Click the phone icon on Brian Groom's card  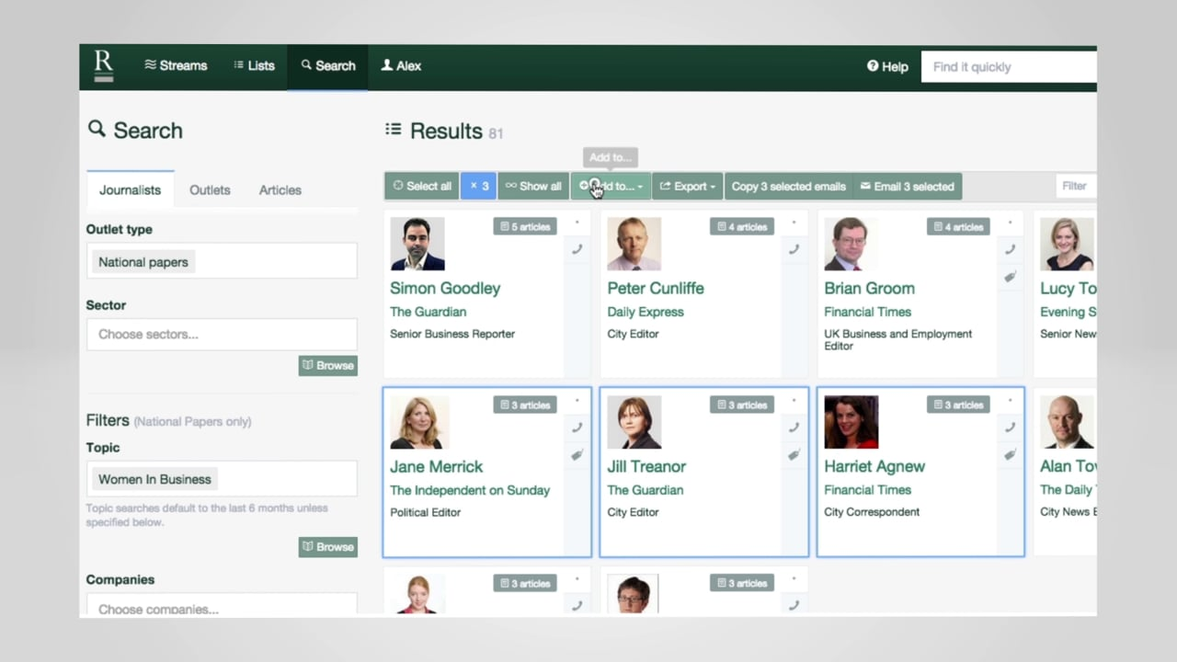[1011, 249]
